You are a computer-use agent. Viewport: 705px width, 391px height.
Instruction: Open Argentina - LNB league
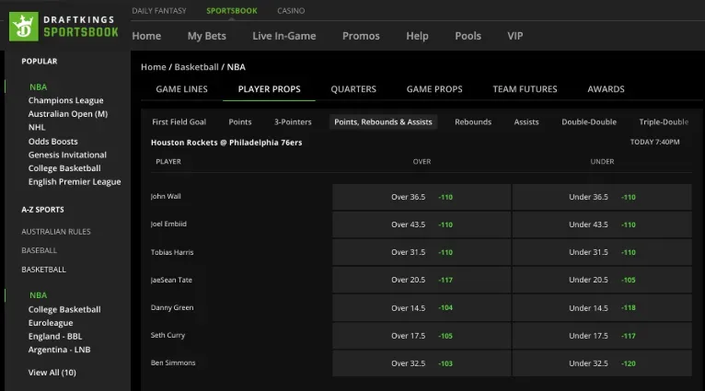click(59, 350)
